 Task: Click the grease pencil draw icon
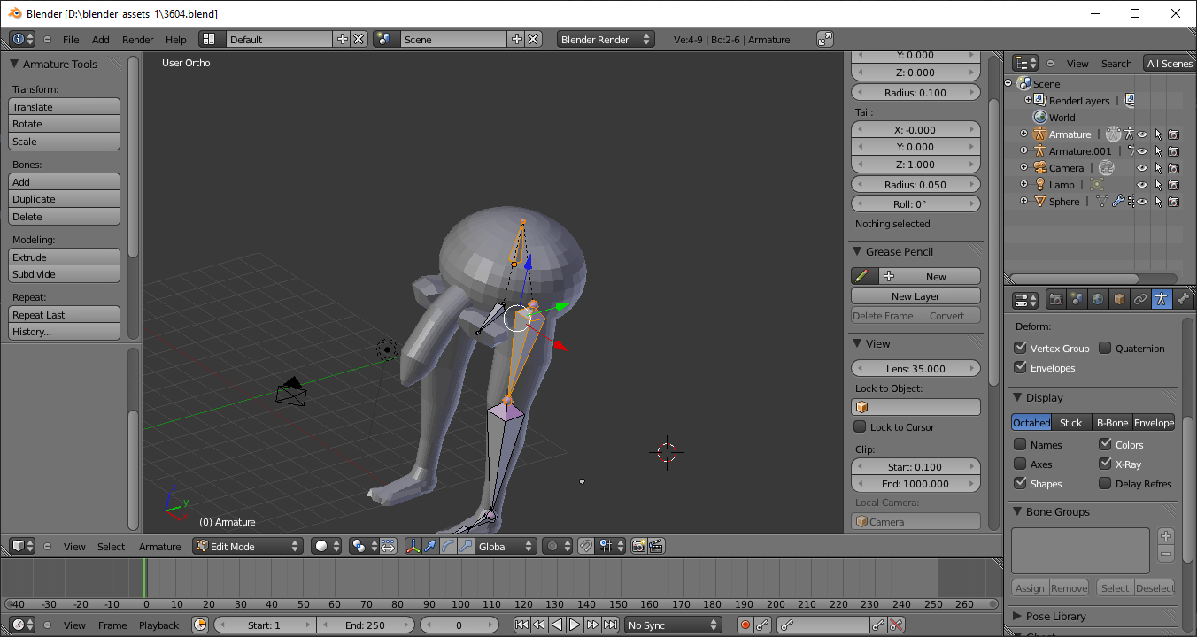[860, 277]
